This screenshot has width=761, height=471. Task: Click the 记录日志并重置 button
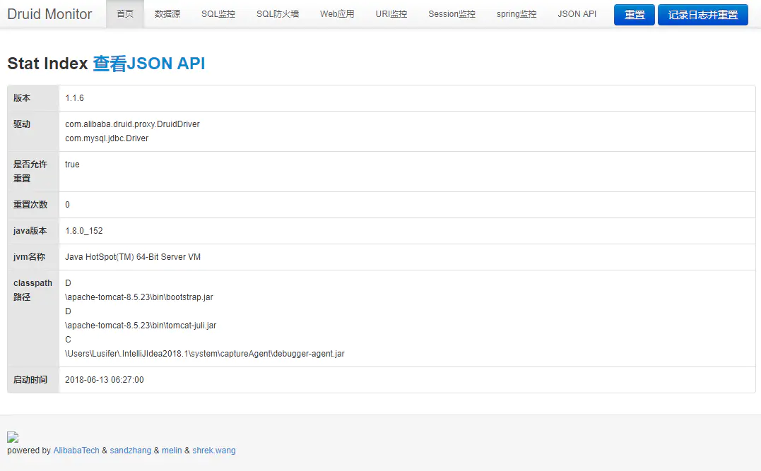(x=703, y=15)
